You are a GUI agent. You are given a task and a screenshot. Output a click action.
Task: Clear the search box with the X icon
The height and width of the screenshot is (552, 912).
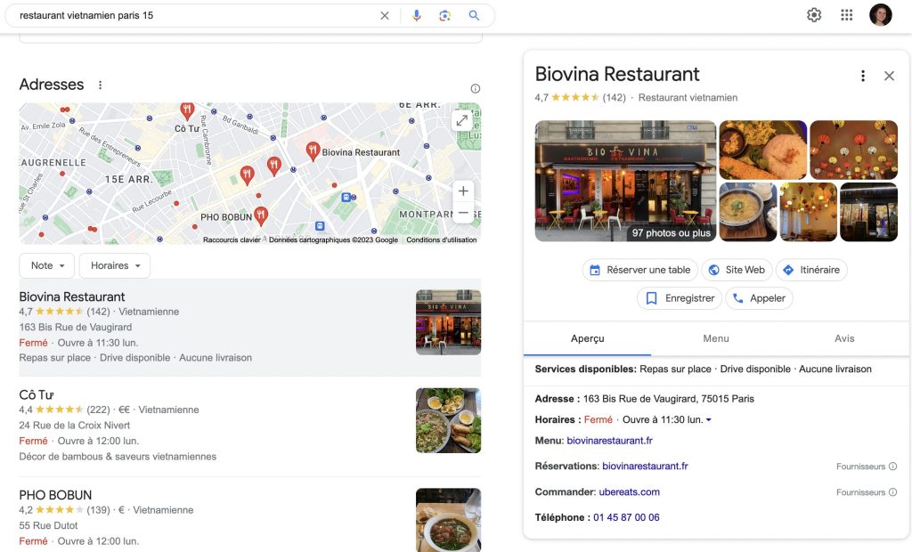click(385, 16)
